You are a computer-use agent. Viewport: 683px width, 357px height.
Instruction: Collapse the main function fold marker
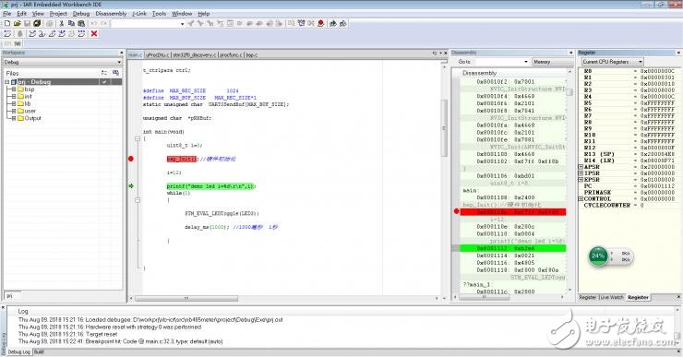[x=138, y=139]
